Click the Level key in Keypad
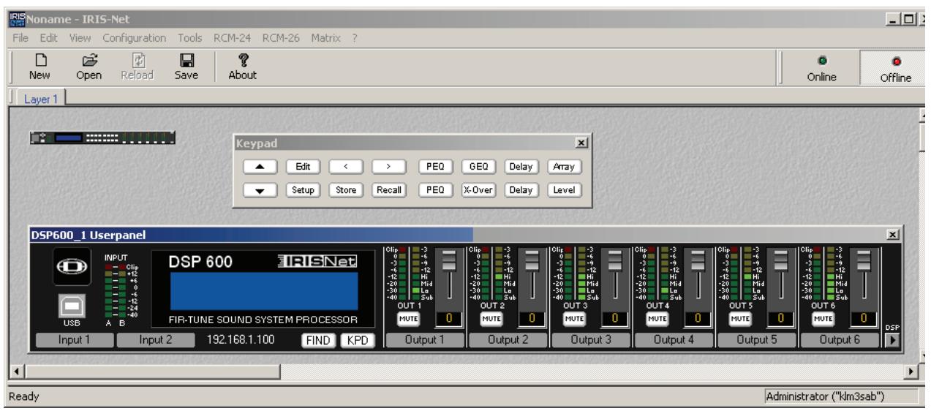The image size is (931, 411). coord(563,190)
